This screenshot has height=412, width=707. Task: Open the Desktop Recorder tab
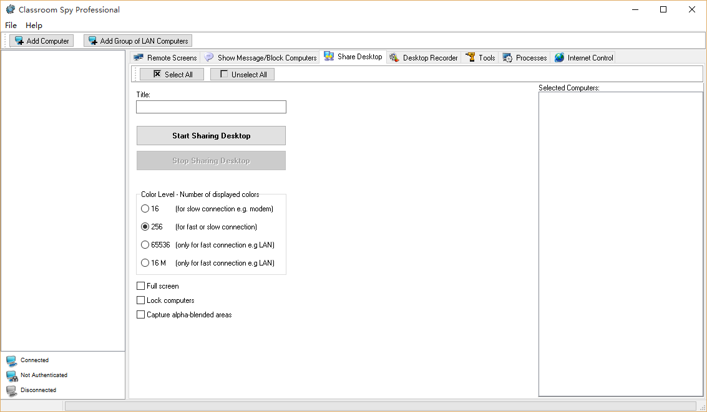click(424, 57)
